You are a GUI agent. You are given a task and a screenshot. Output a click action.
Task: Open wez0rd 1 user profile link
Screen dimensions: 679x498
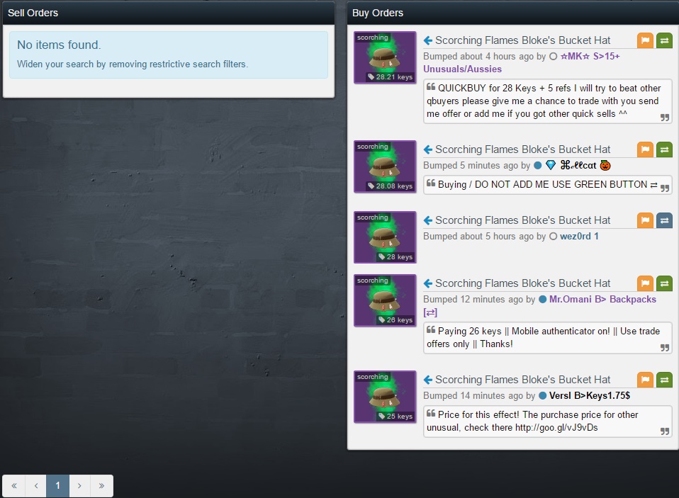coord(579,236)
